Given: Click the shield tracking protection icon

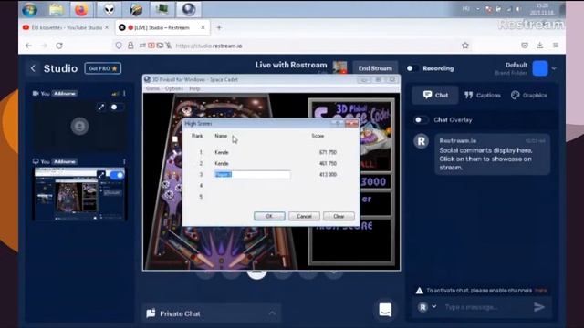Looking at the screenshot, I should [119, 46].
